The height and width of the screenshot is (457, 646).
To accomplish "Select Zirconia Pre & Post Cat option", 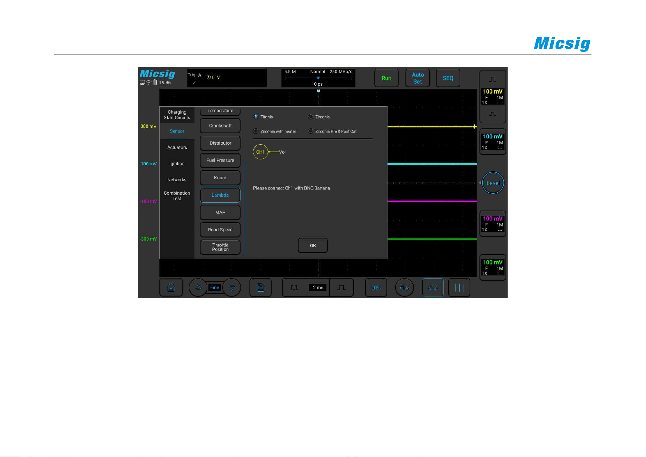I will click(x=311, y=131).
